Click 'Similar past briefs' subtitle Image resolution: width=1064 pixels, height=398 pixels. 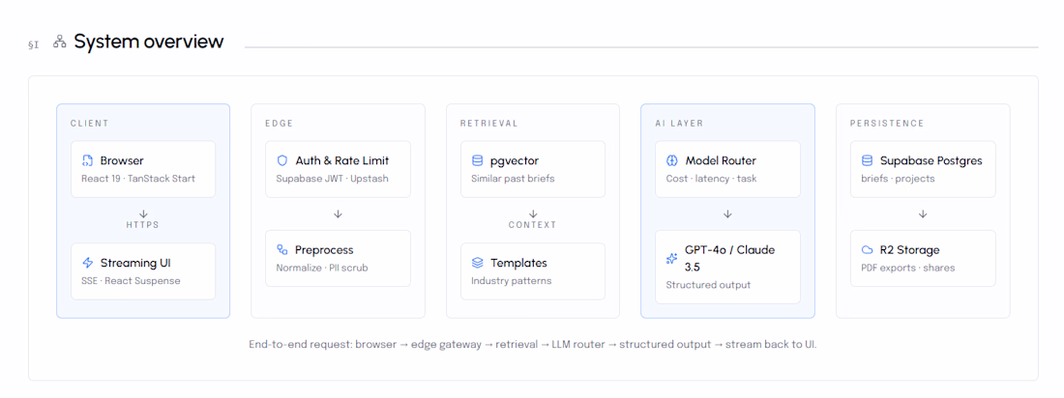click(513, 179)
